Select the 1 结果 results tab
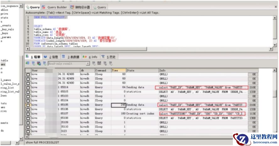The width and height of the screenshot is (279, 146). [33, 57]
